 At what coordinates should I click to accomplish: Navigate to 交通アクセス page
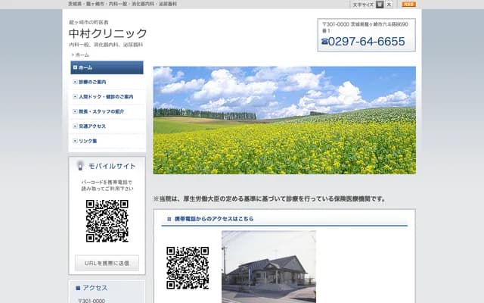click(x=106, y=127)
